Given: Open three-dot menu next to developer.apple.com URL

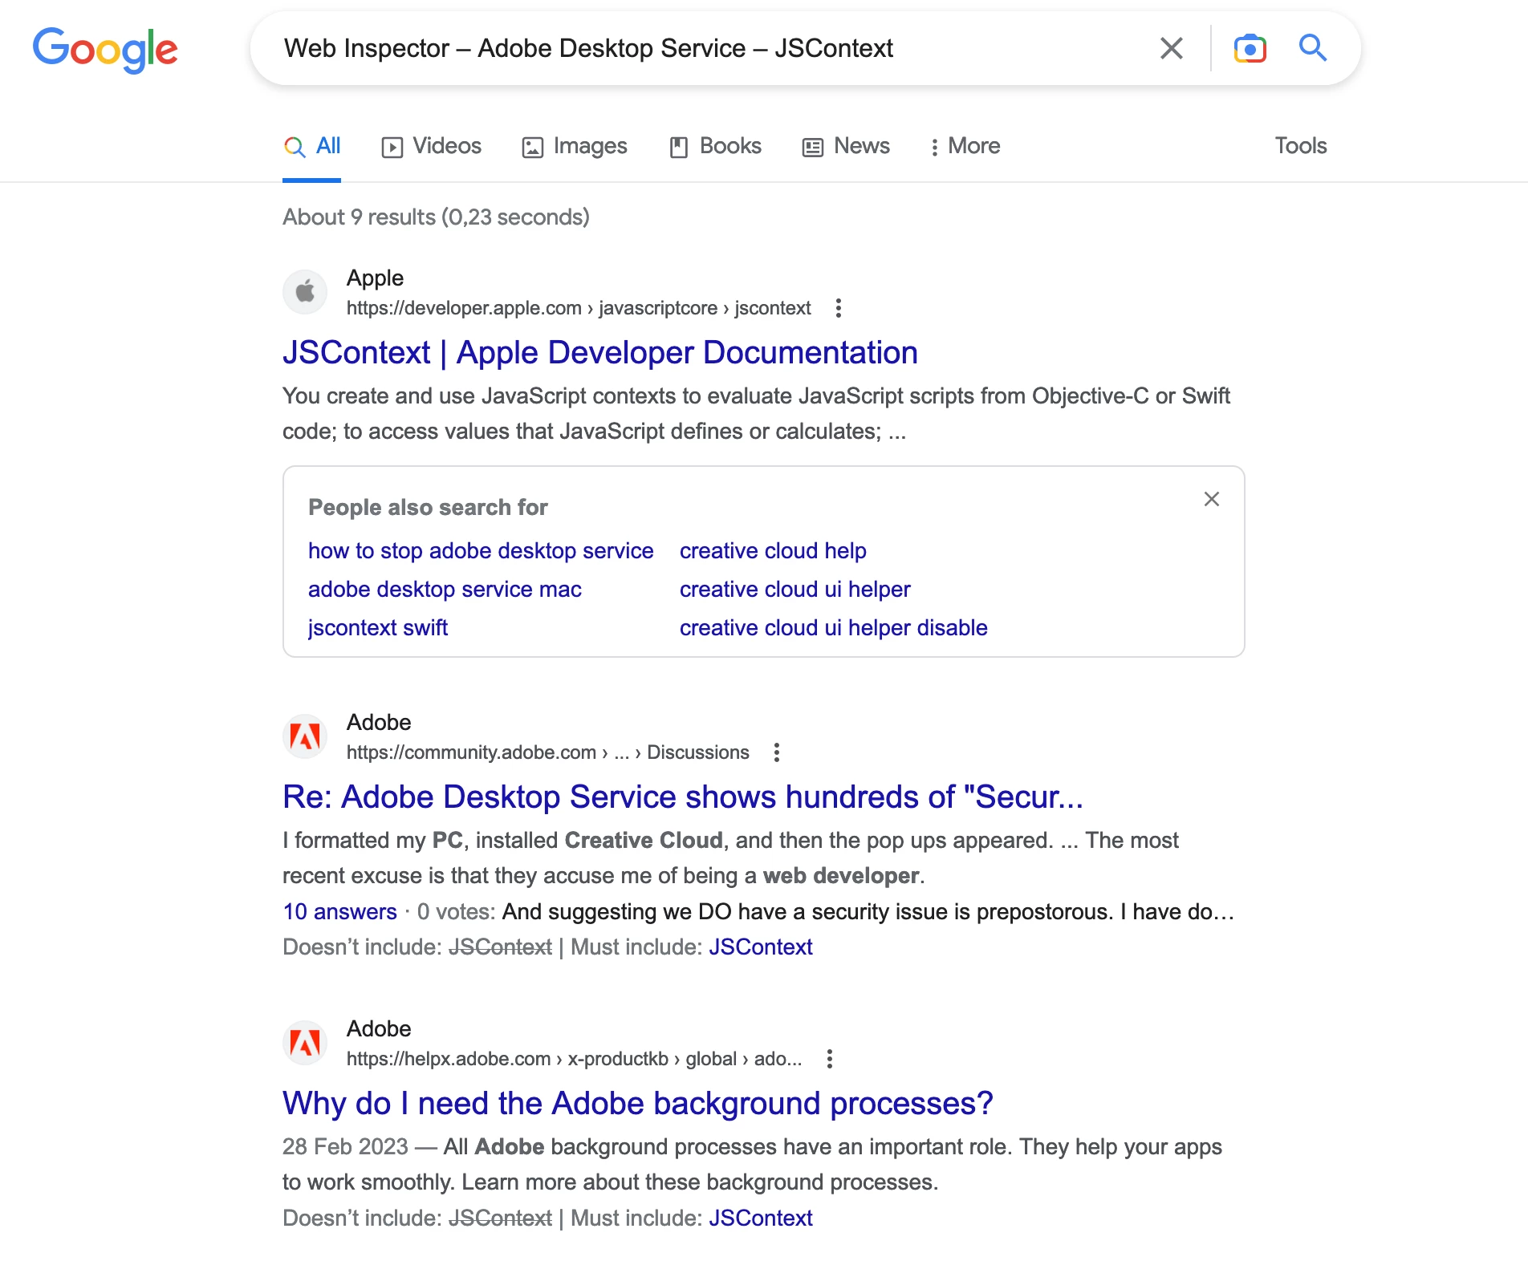Looking at the screenshot, I should coord(839,308).
